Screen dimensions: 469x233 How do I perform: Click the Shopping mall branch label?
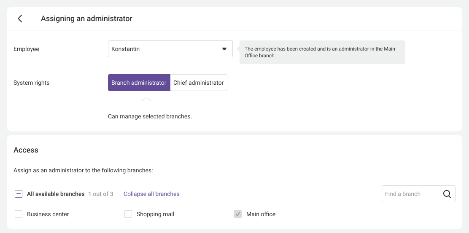pyautogui.click(x=155, y=214)
